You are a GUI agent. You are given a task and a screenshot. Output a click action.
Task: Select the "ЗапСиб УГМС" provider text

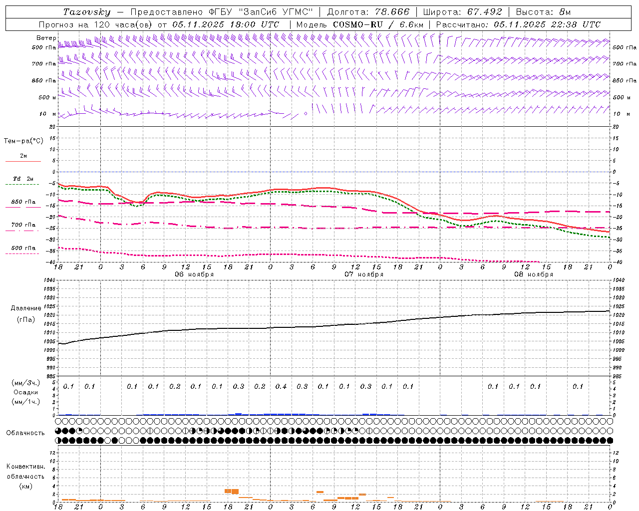275,12
